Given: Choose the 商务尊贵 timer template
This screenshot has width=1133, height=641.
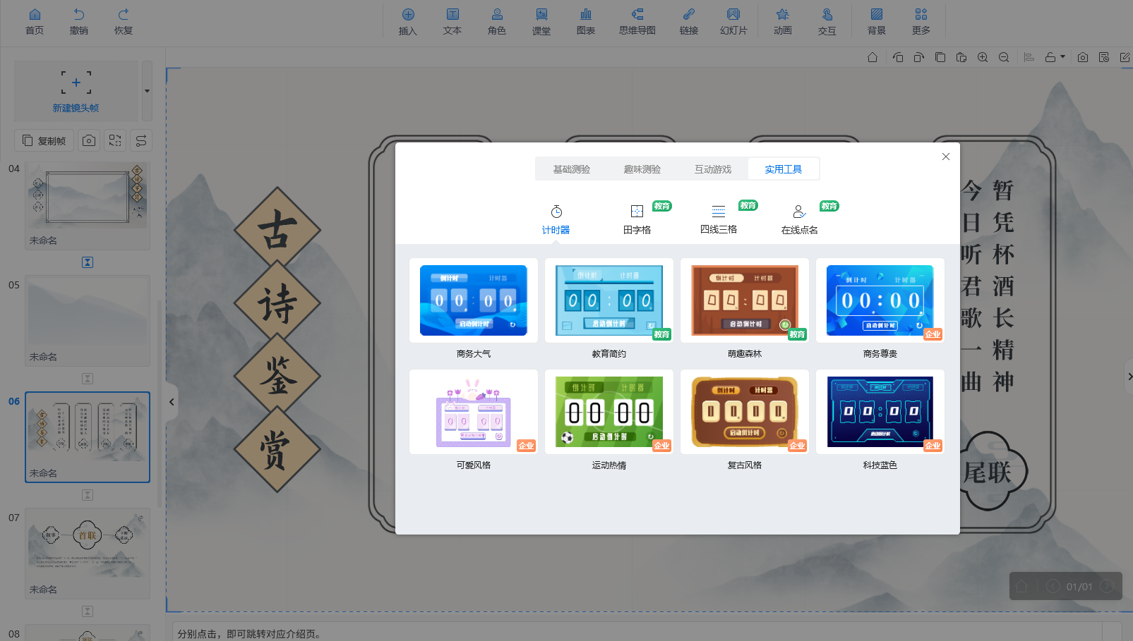Looking at the screenshot, I should coord(880,300).
